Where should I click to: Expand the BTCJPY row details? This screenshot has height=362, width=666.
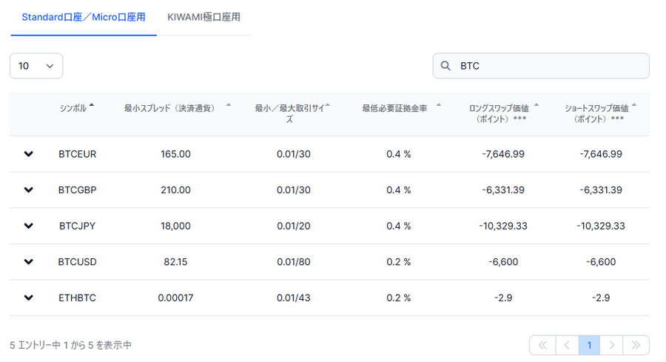[28, 226]
